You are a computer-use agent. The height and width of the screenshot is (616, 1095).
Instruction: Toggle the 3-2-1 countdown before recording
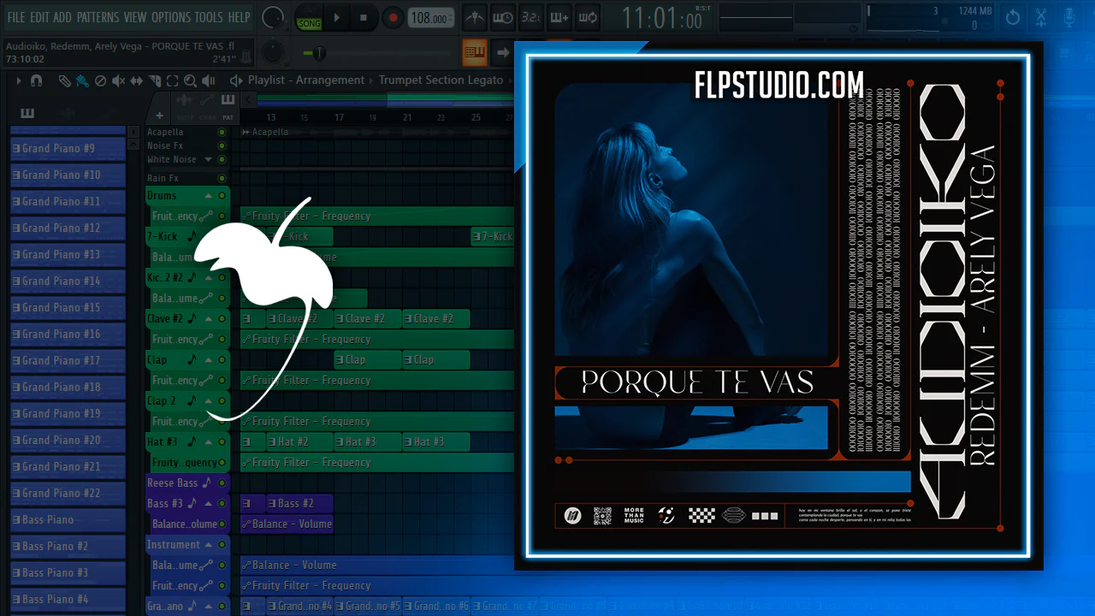click(530, 17)
